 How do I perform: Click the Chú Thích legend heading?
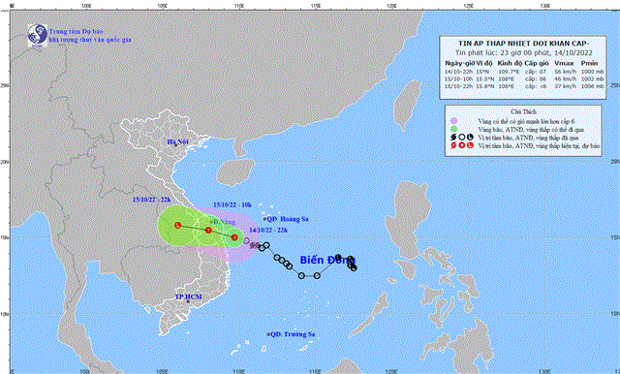click(x=523, y=111)
